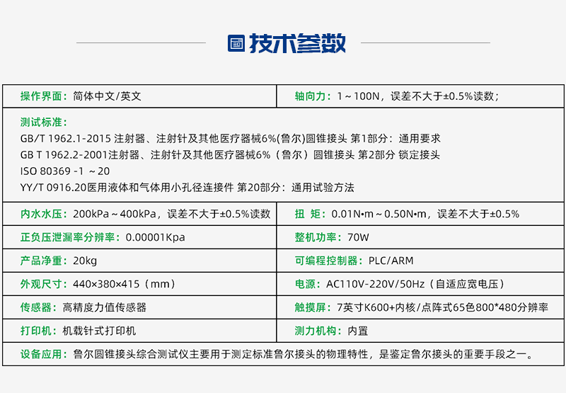566x393 pixels.
Task: Click the 产品净重 label
Action: (x=44, y=261)
